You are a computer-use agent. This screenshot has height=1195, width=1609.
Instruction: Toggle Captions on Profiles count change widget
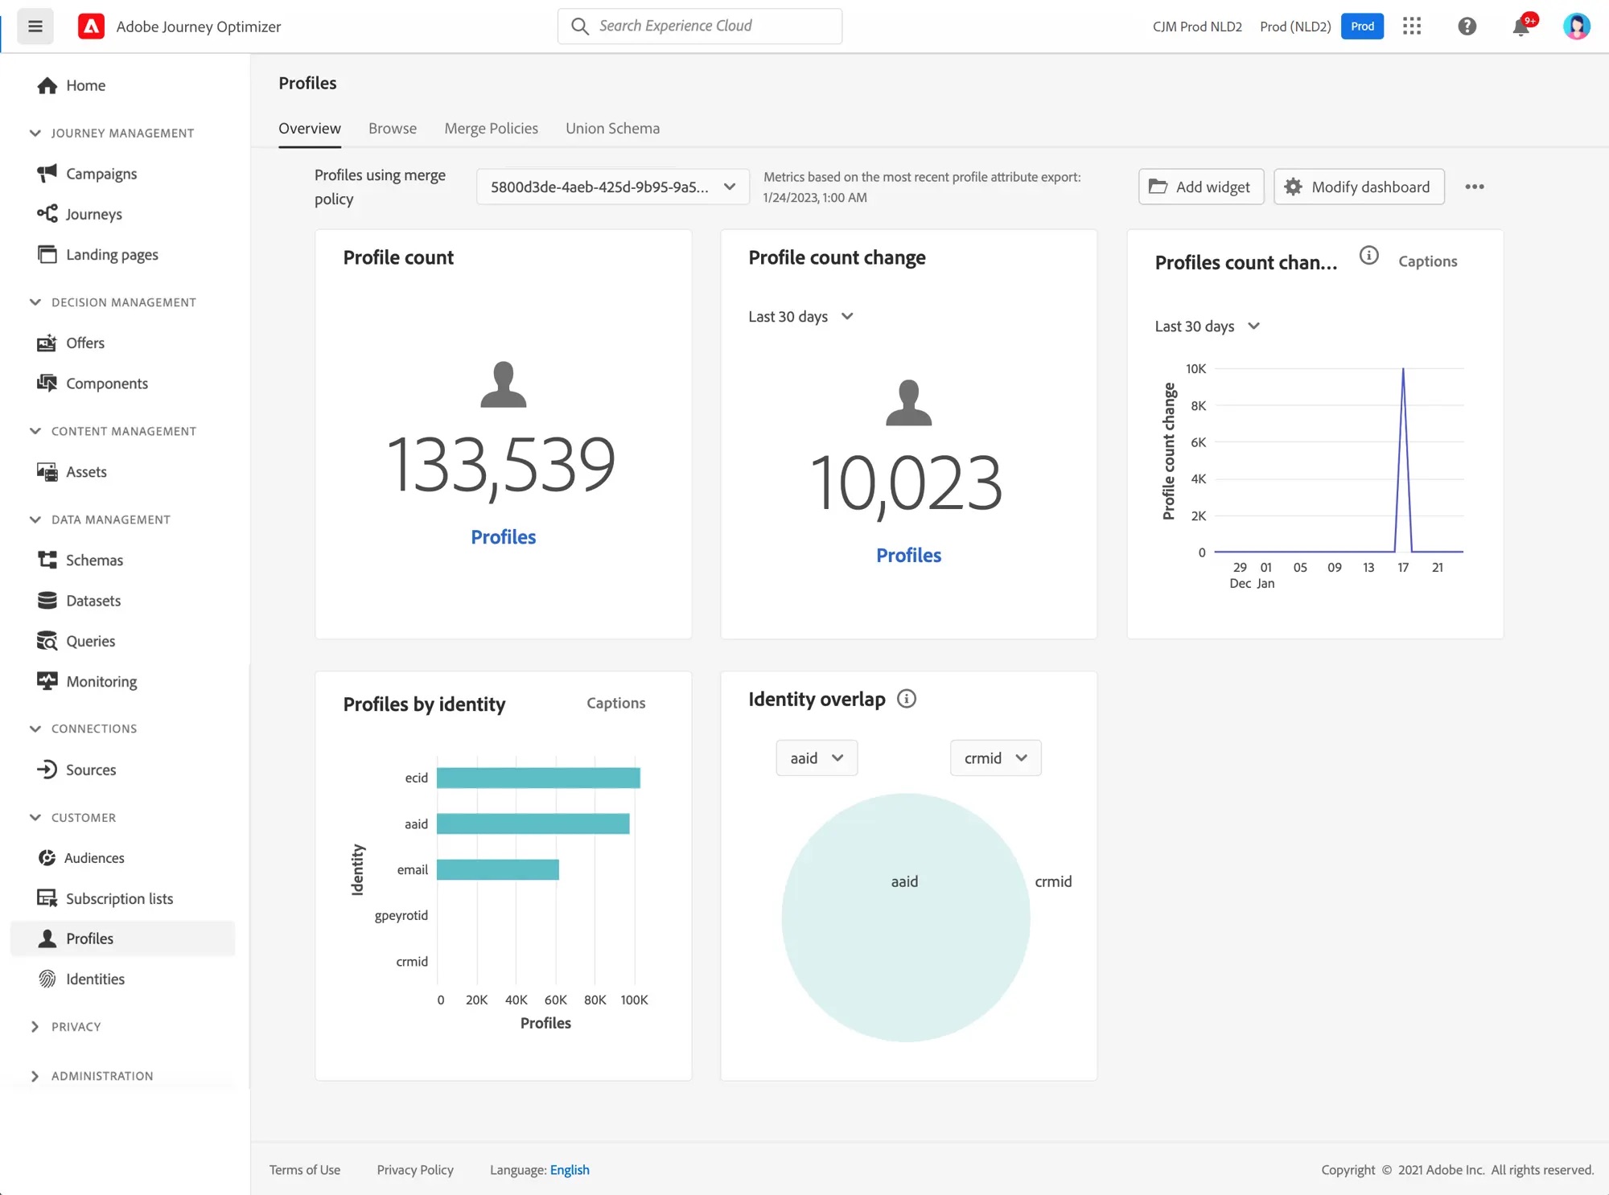[x=1427, y=261]
